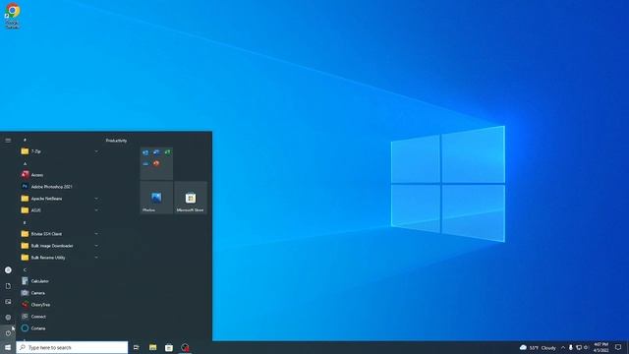This screenshot has width=629, height=354.
Task: Open Settings gear in Start sidebar
Action: click(8, 318)
